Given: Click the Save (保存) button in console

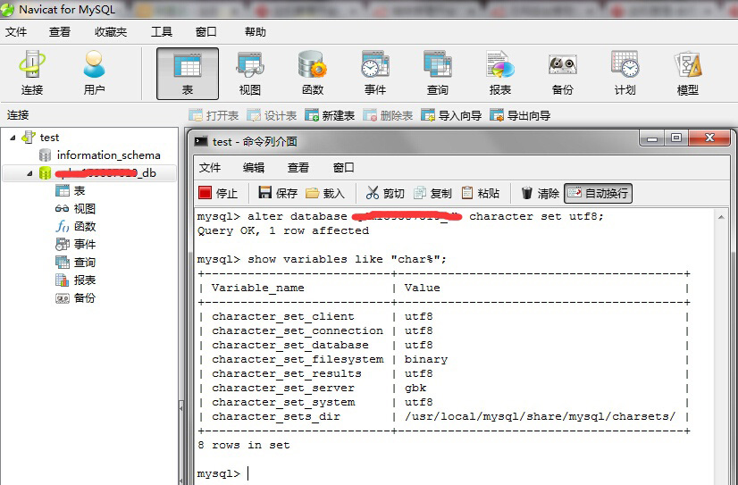Looking at the screenshot, I should tap(278, 193).
